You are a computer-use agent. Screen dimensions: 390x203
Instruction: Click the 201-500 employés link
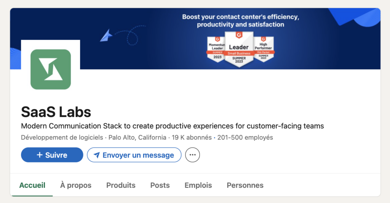point(245,137)
